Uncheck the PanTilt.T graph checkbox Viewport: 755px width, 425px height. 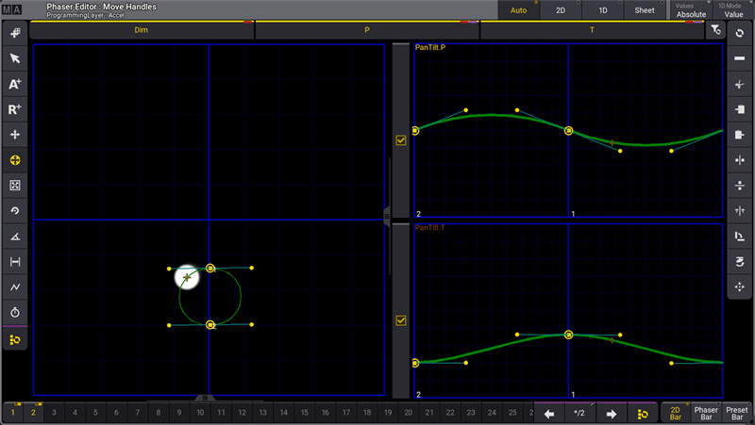(x=401, y=320)
